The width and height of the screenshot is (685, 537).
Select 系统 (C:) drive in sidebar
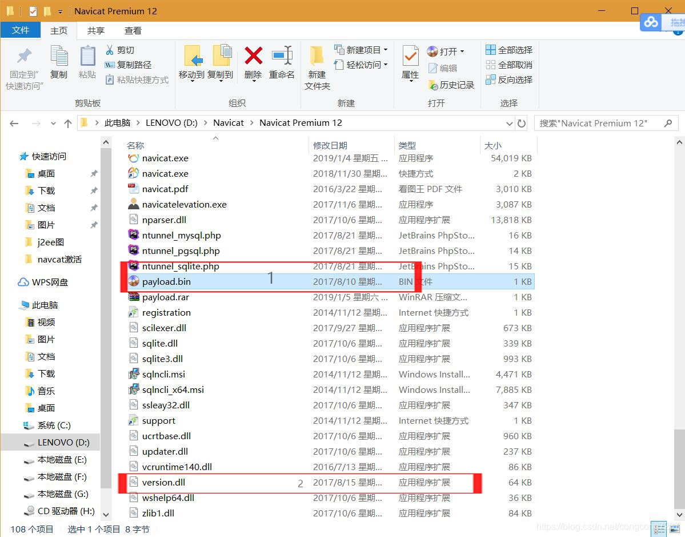point(47,425)
